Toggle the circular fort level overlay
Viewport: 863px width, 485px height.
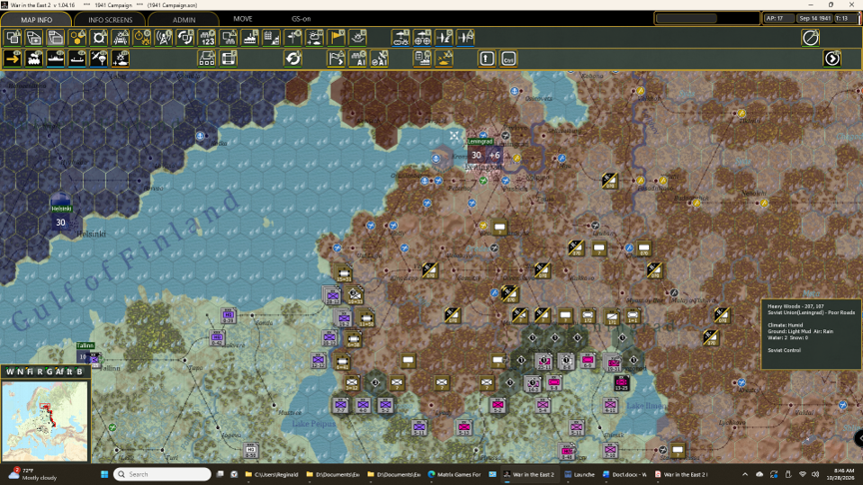(99, 37)
